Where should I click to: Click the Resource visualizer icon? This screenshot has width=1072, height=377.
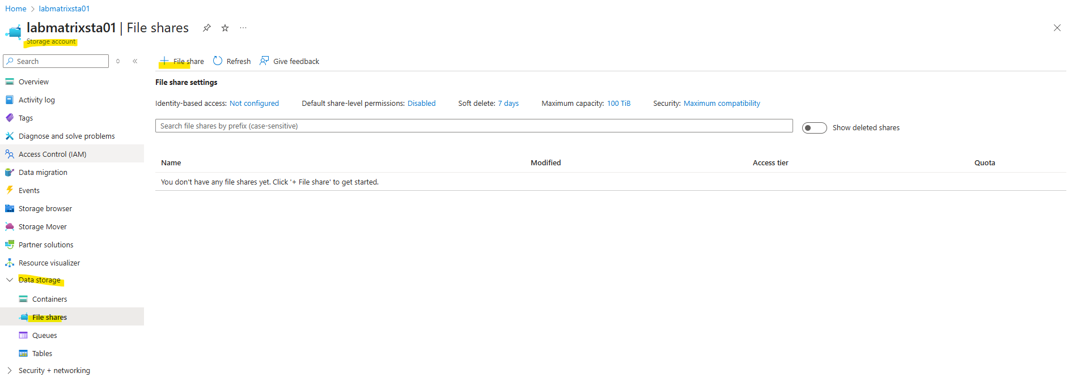tap(10, 263)
